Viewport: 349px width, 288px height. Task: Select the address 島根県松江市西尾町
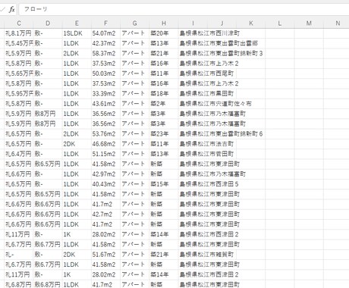(206, 74)
